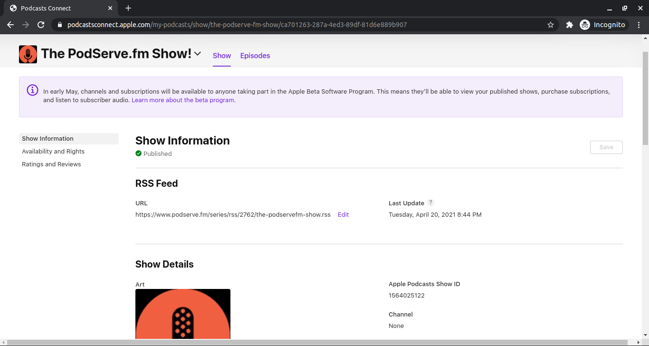Screen dimensions: 649x346
Task: Click the show artwork thumbnail
Action: tap(183, 314)
